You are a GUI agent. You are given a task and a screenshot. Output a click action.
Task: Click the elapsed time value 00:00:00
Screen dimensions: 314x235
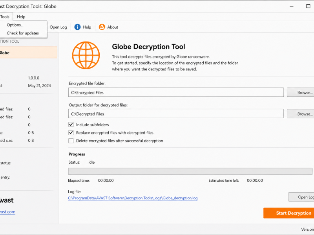coord(106,181)
